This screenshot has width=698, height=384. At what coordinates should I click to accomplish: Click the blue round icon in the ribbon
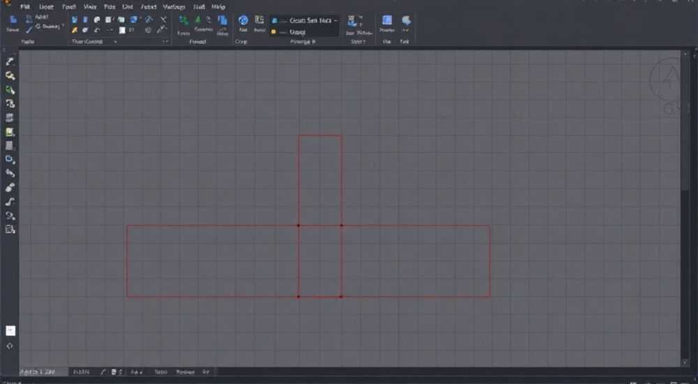tap(243, 20)
